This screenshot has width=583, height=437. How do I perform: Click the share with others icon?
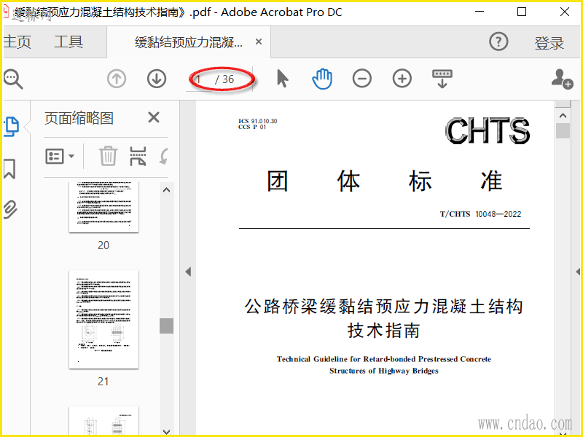click(561, 79)
